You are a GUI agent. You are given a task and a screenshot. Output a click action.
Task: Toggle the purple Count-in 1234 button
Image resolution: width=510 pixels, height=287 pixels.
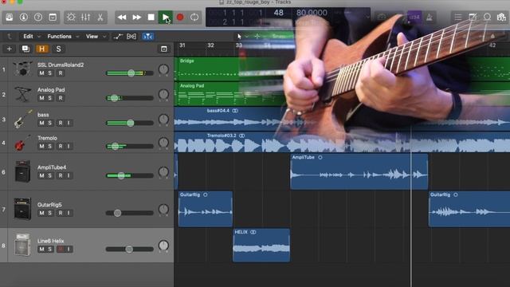click(x=414, y=18)
